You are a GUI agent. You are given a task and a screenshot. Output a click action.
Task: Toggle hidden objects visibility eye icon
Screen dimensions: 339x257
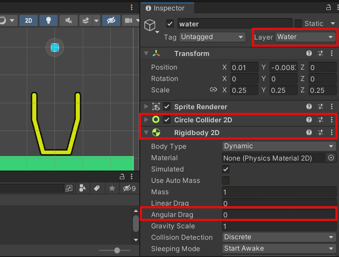point(111,20)
